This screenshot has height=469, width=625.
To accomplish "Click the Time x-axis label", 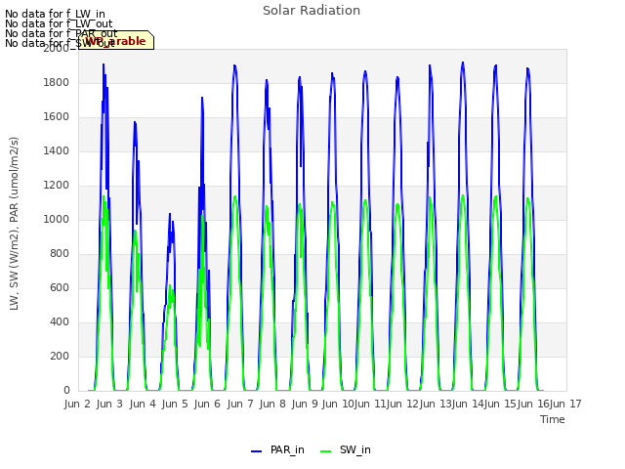I will 553,419.
